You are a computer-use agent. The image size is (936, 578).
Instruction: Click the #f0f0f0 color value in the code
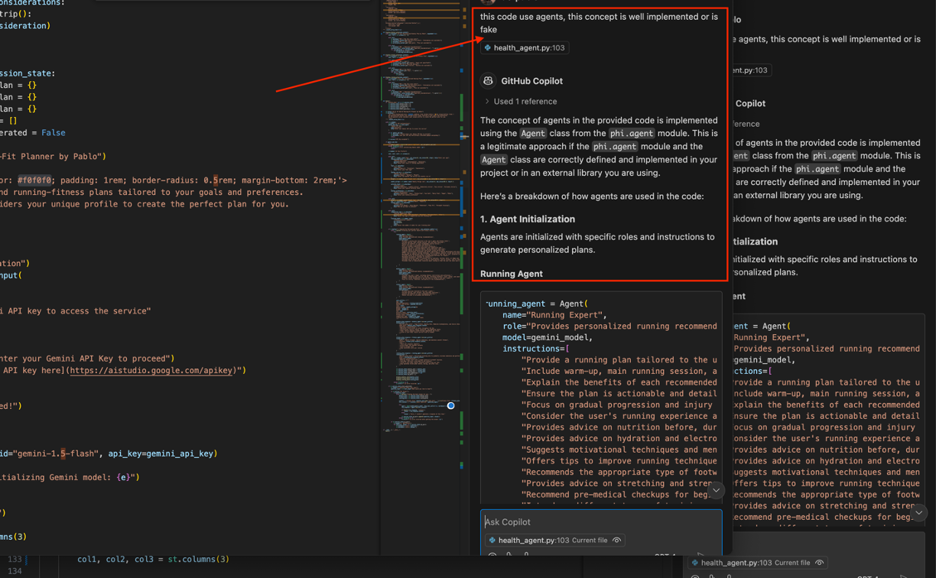34,180
